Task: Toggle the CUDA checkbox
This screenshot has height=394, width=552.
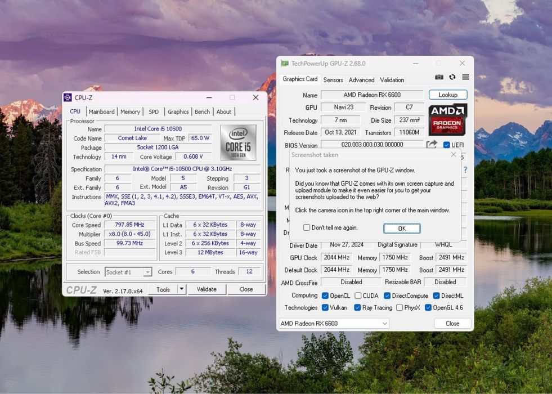Action: [x=358, y=295]
